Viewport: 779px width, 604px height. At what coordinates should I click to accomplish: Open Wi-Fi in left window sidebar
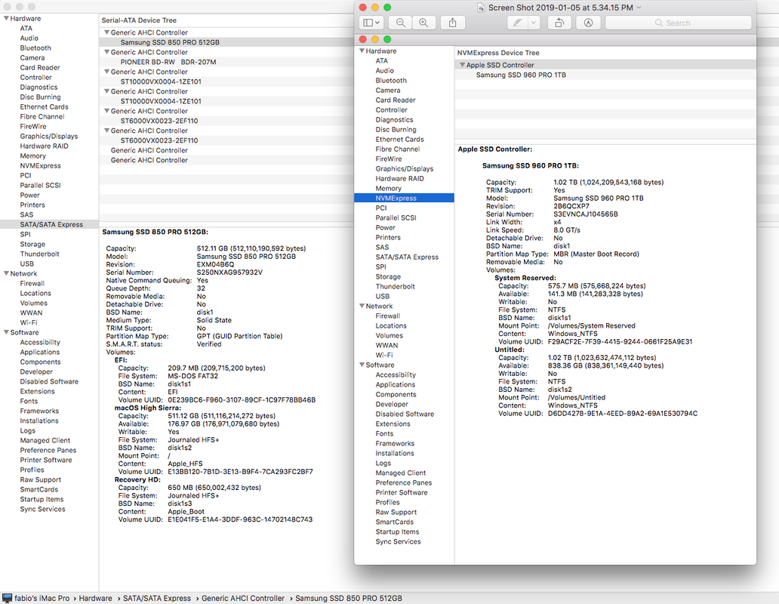pos(29,322)
